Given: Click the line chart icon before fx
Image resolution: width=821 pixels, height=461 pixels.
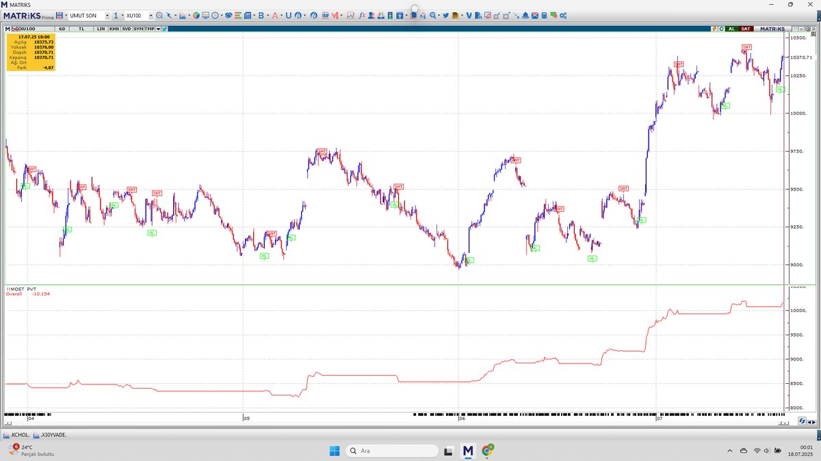Looking at the screenshot, I should (350, 15).
